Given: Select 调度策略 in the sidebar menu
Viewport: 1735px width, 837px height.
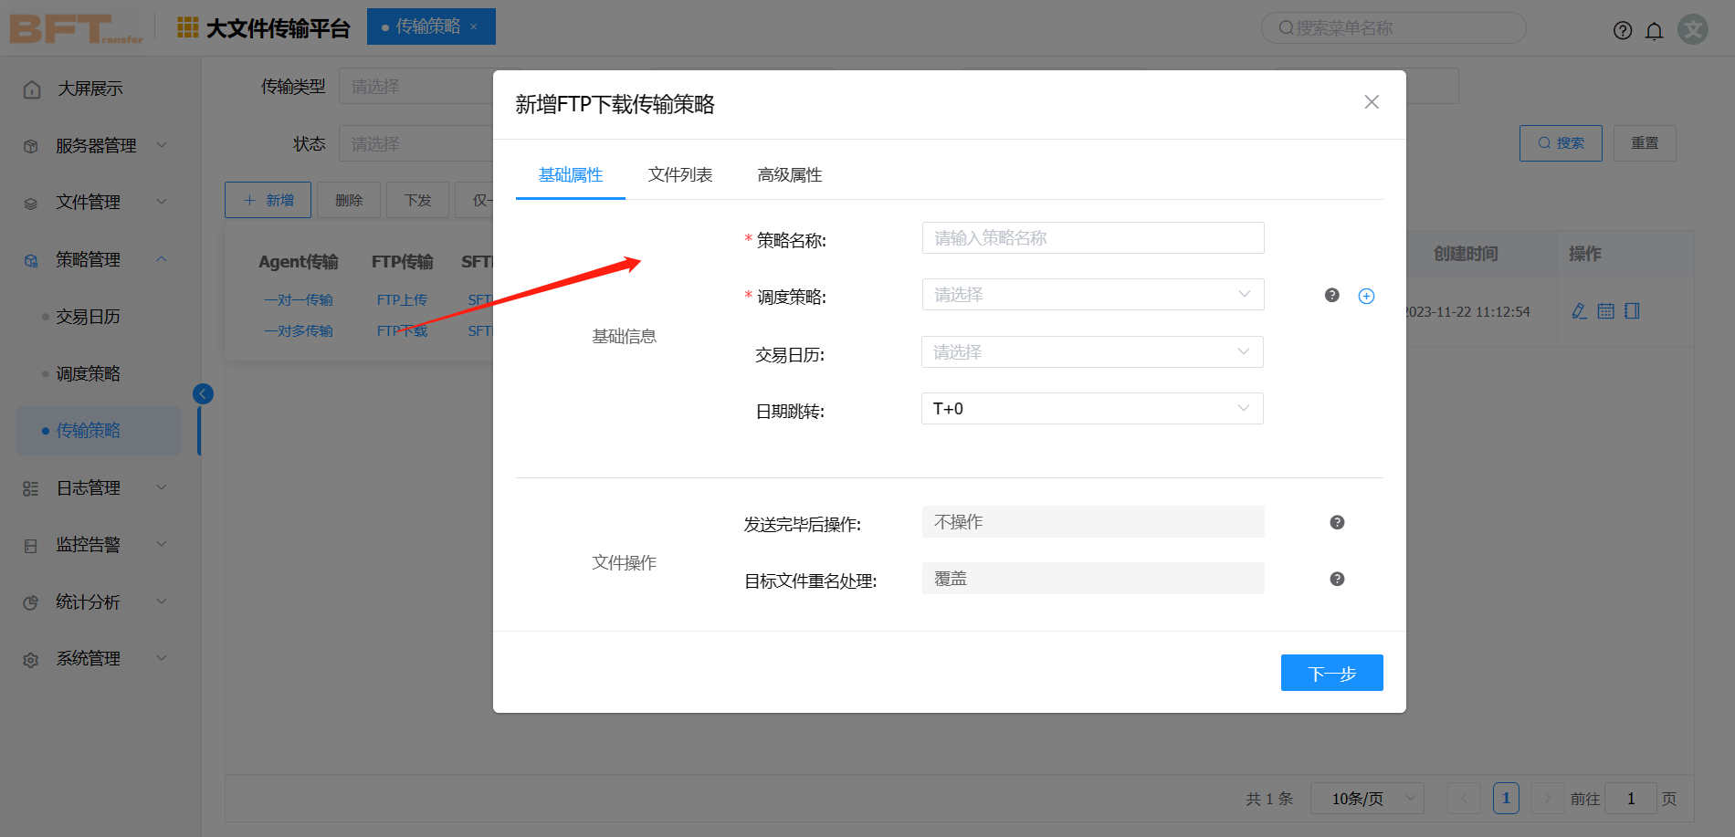Looking at the screenshot, I should [x=88, y=374].
